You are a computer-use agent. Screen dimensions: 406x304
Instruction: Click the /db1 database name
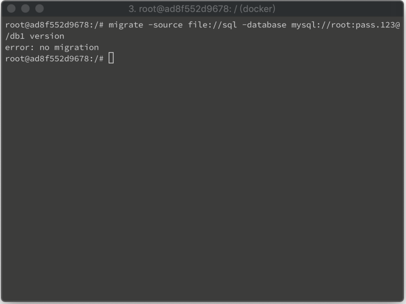point(15,36)
